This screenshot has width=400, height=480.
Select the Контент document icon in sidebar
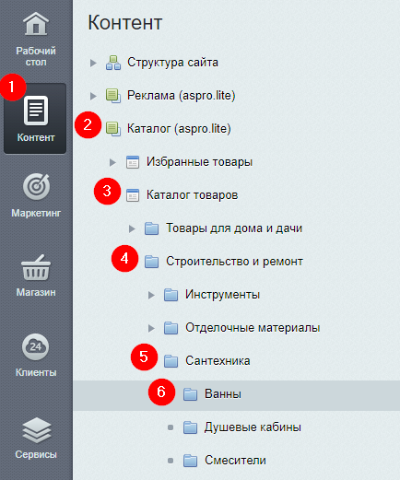[x=36, y=111]
